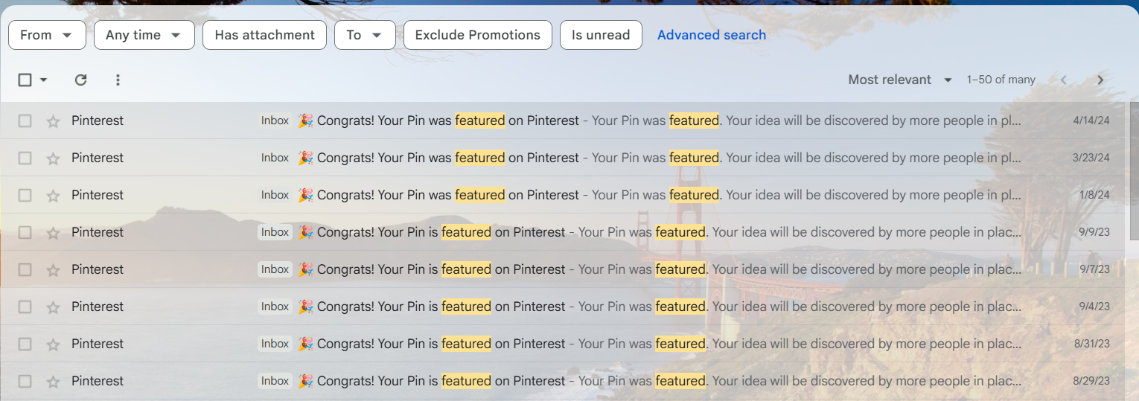Enable the Is unread filter chip
Image resolution: width=1139 pixels, height=401 pixels.
(x=601, y=35)
